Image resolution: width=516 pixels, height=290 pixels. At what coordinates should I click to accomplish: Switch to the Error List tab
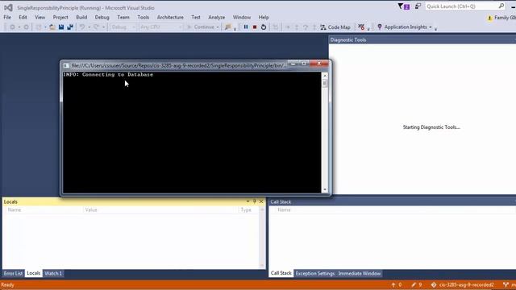pos(13,273)
